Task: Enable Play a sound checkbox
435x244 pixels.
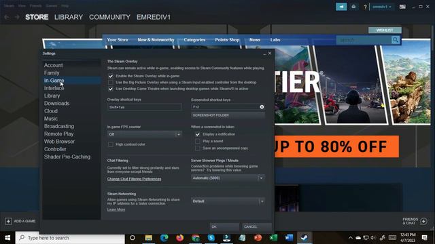Action: click(198, 141)
